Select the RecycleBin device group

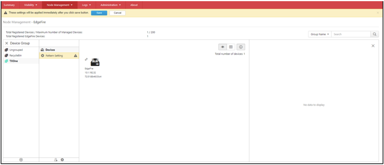coord(21,55)
